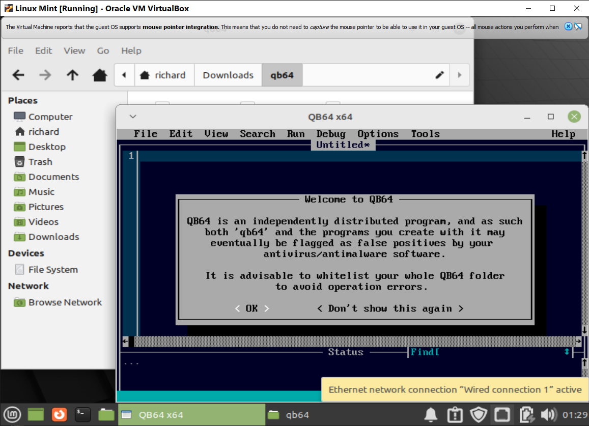Open the file manager View menu

click(74, 51)
